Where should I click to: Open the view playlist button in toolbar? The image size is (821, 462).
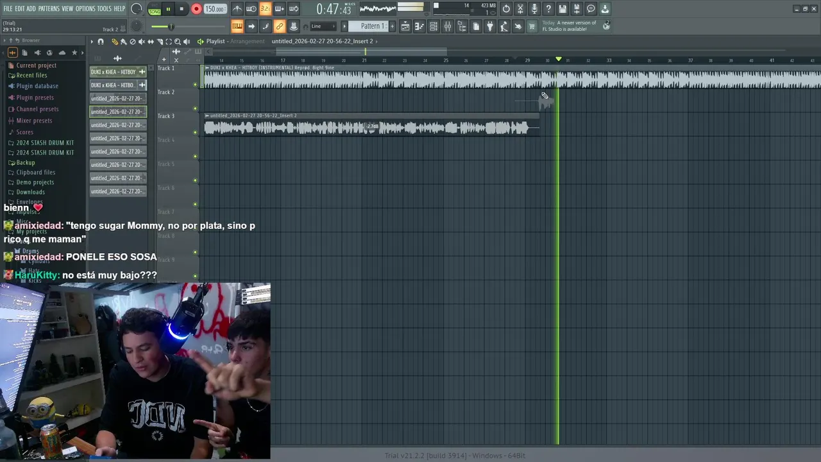point(405,26)
